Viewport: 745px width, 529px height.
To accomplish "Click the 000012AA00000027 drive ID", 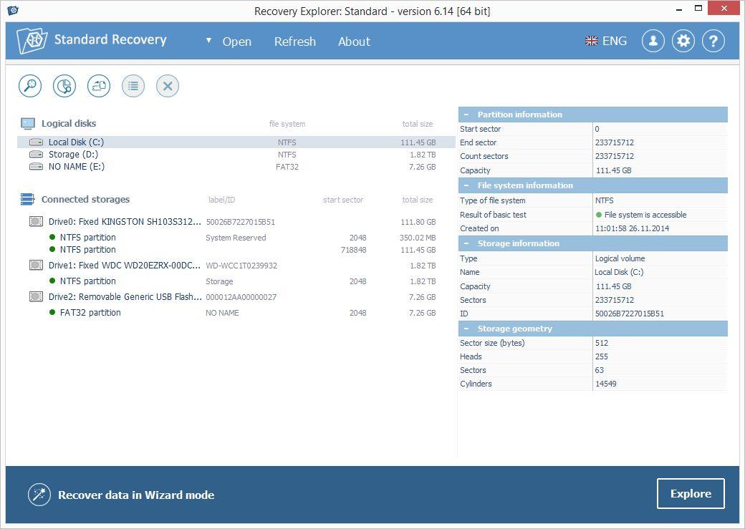I will (x=241, y=297).
